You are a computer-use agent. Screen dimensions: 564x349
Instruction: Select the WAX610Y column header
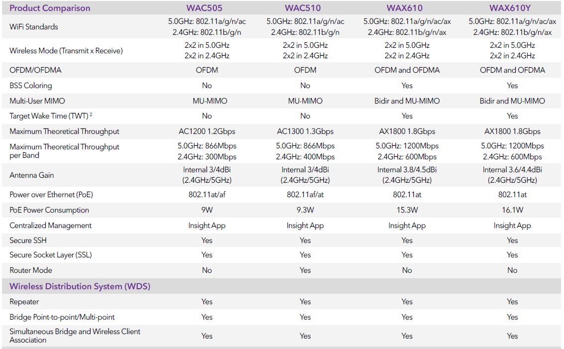[x=510, y=8]
